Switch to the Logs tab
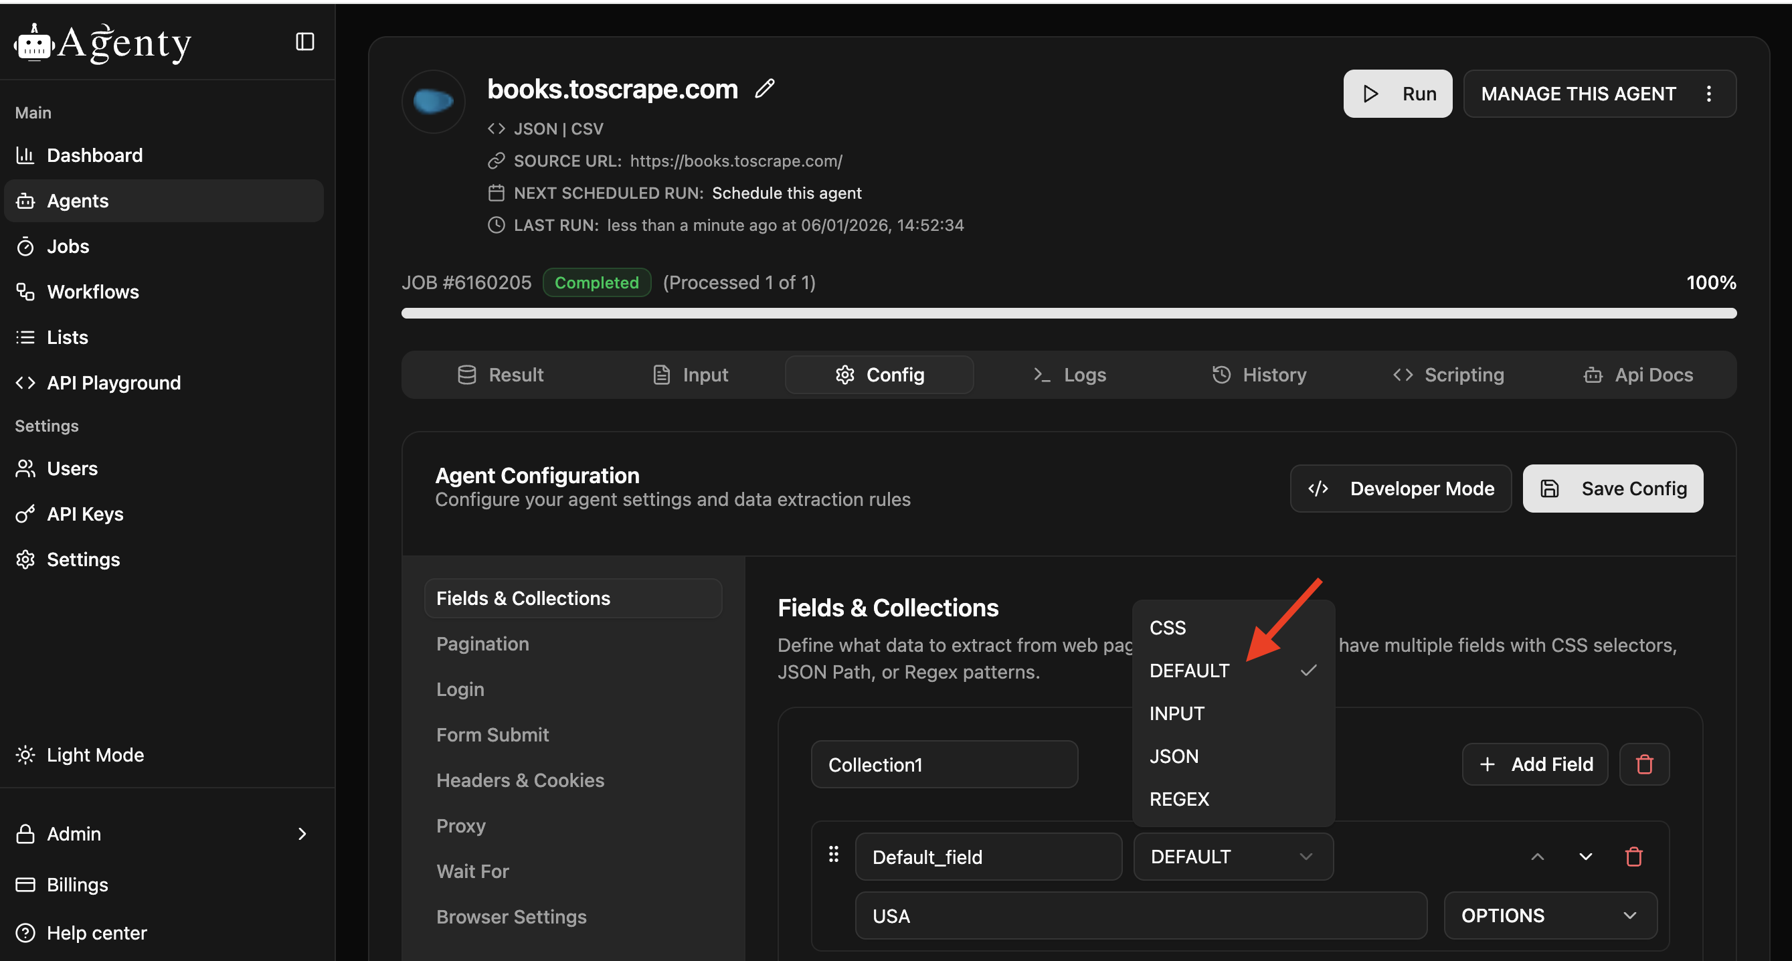This screenshot has height=961, width=1792. 1070,374
